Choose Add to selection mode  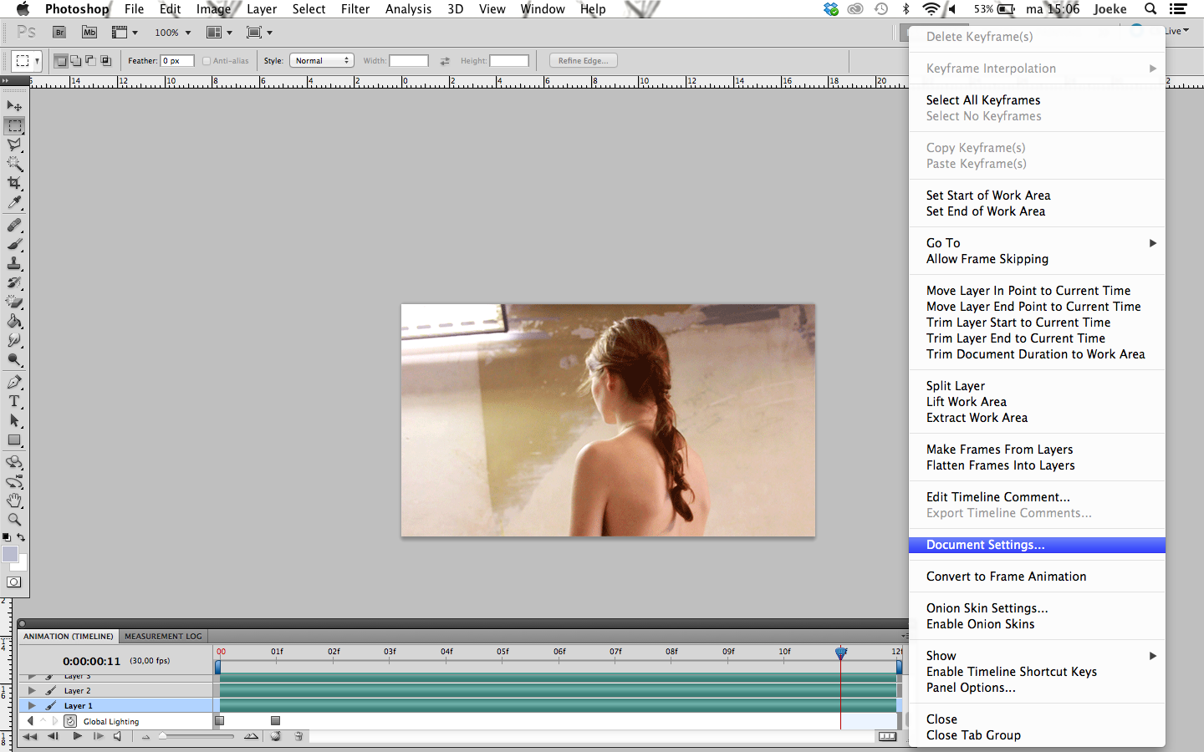[x=76, y=61]
